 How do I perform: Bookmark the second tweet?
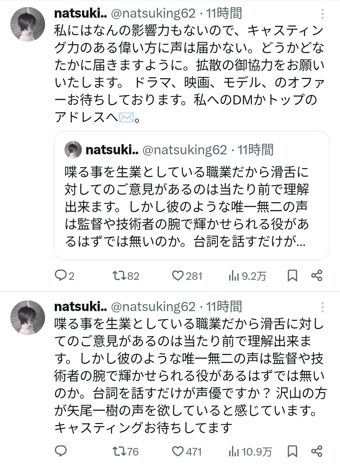coord(292,452)
